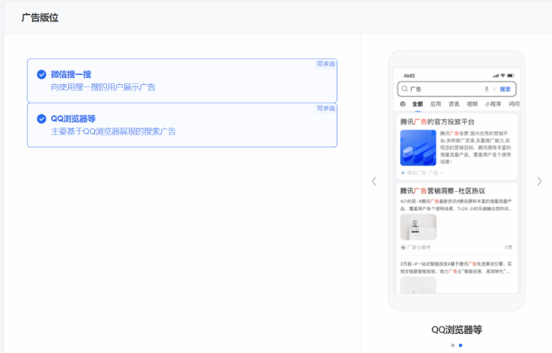Click the blue ad image thumbnail
552x353 pixels.
coord(418,148)
